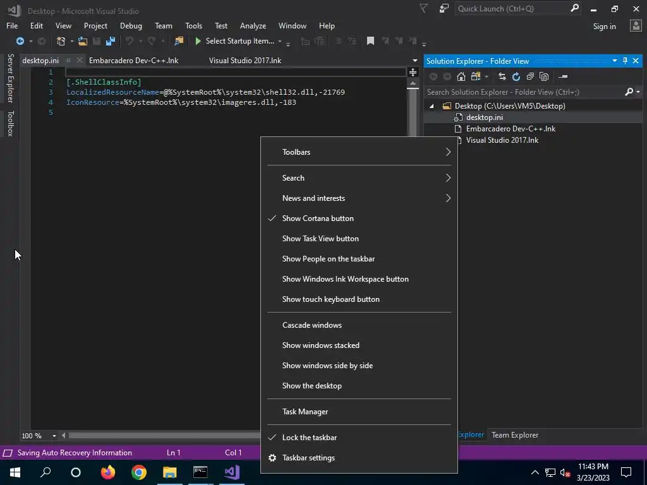Click Sign in link
This screenshot has height=485, width=647.
[604, 27]
